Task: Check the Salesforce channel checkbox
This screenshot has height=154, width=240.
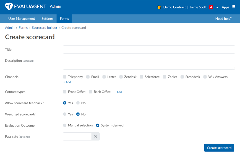Action: click(x=142, y=77)
